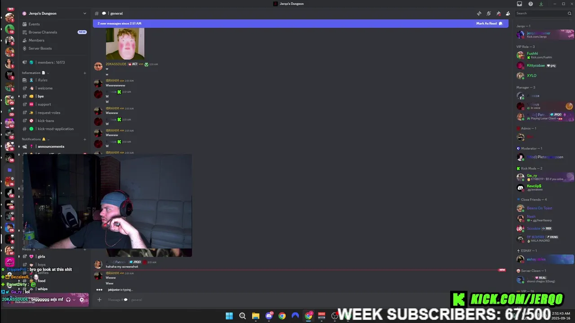Open Kevclip$ profile in member list
This screenshot has height=323, width=575.
(544, 188)
